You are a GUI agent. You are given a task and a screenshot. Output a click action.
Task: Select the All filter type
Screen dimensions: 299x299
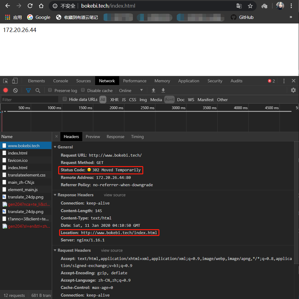[103, 100]
